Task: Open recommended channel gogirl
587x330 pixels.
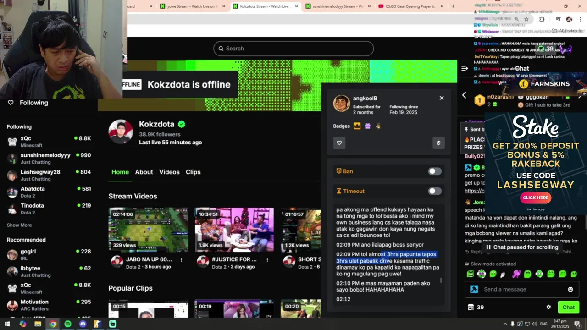Action: pyautogui.click(x=49, y=254)
